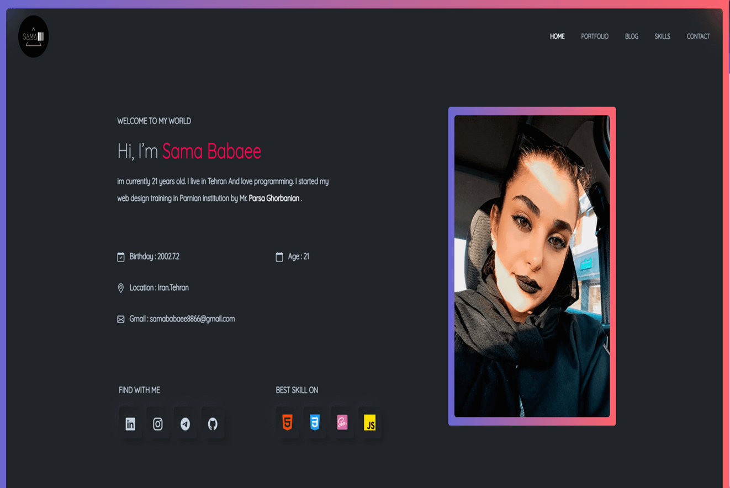Go to the HOME nav item
Screen dimensions: 730x488
(x=557, y=36)
